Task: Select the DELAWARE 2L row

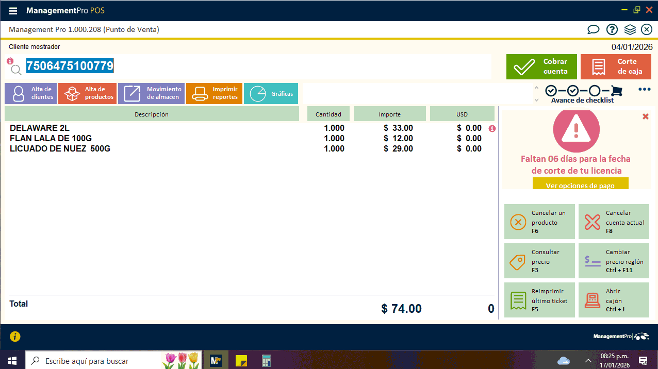Action: [x=155, y=128]
